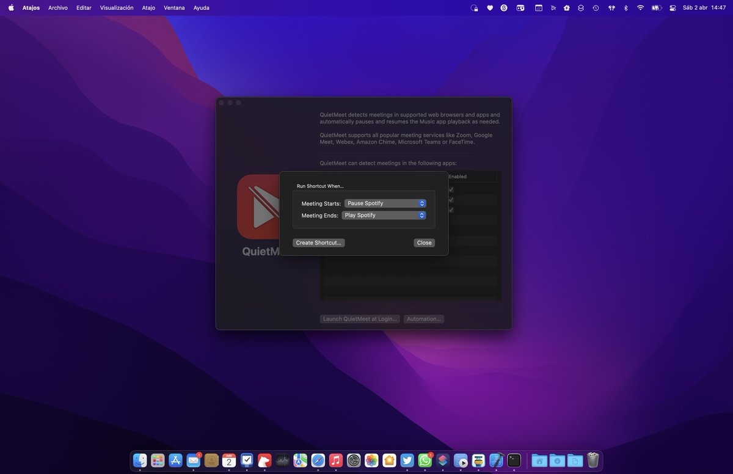
Task: Open the Atajo menu
Action: (x=148, y=8)
